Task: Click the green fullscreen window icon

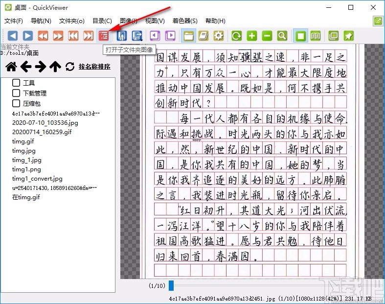Action: 334,36
